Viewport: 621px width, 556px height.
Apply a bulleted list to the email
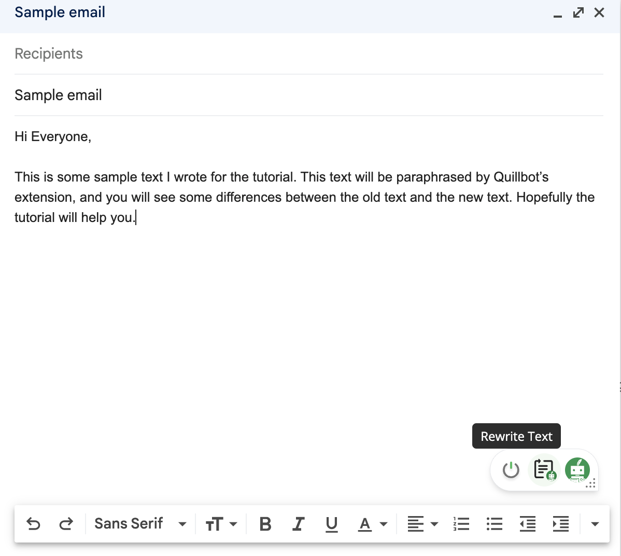494,524
